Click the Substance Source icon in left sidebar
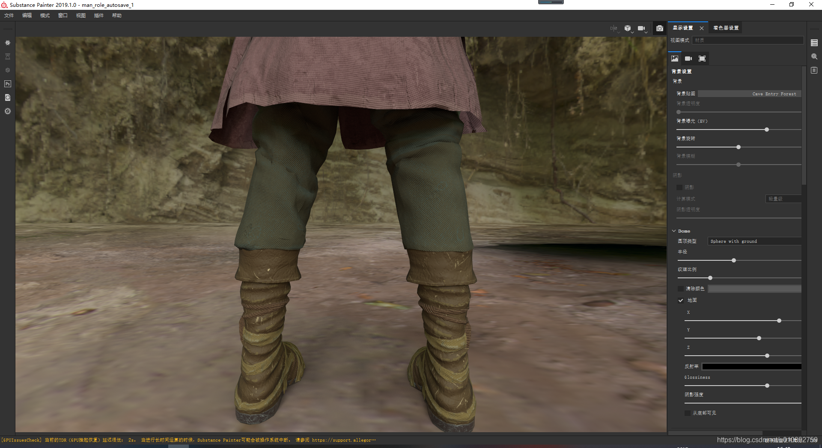The image size is (822, 448). tap(8, 43)
